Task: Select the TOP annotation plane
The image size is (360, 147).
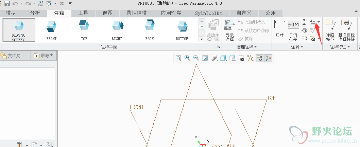Action: [x=84, y=30]
